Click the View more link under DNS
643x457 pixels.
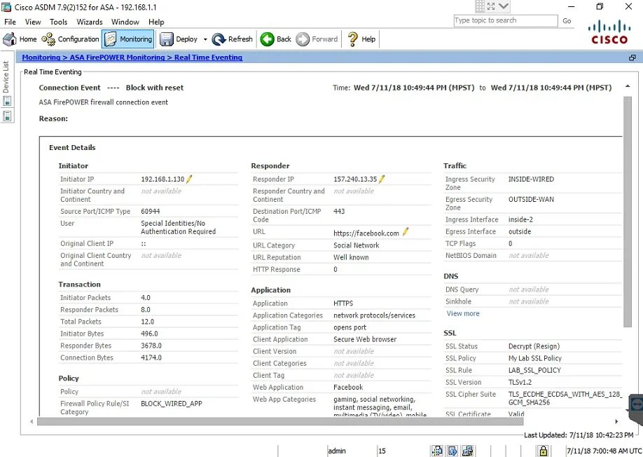[463, 313]
